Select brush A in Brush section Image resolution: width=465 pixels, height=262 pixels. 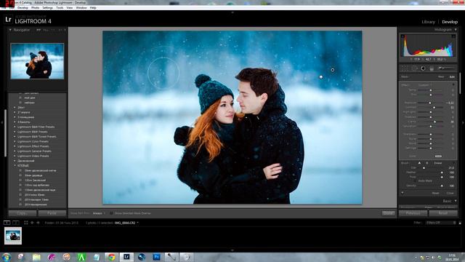[419, 163]
